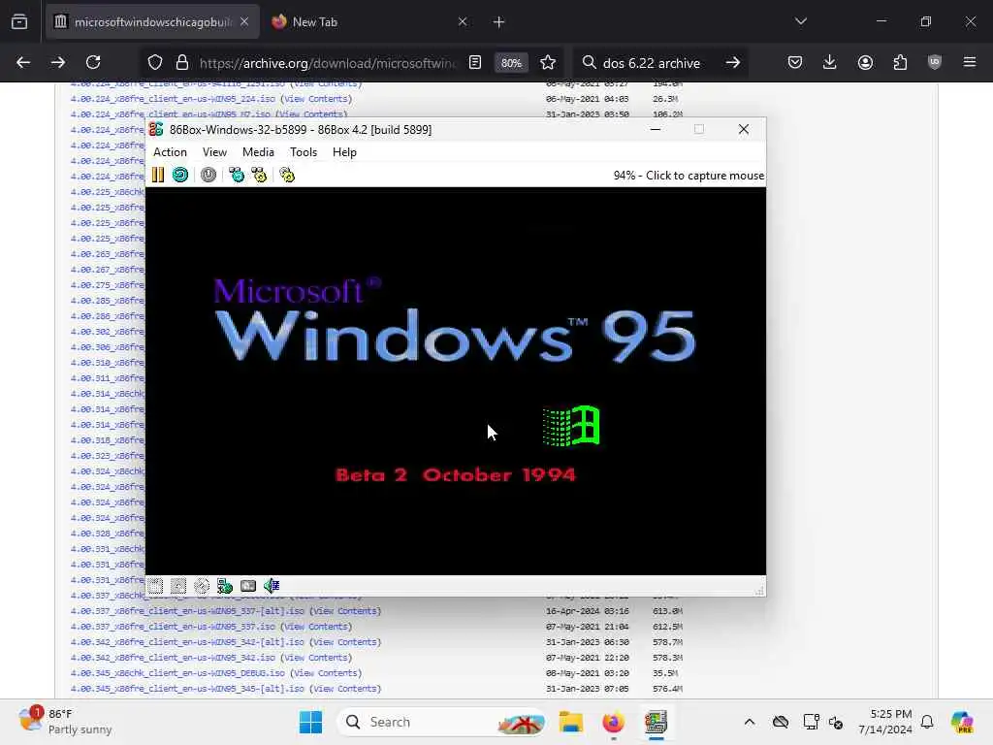Go forward in Firefox

pyautogui.click(x=57, y=62)
